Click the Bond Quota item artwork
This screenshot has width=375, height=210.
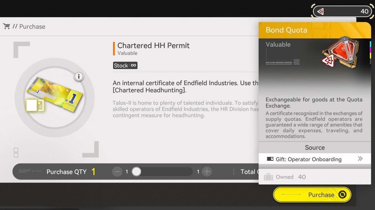click(341, 53)
